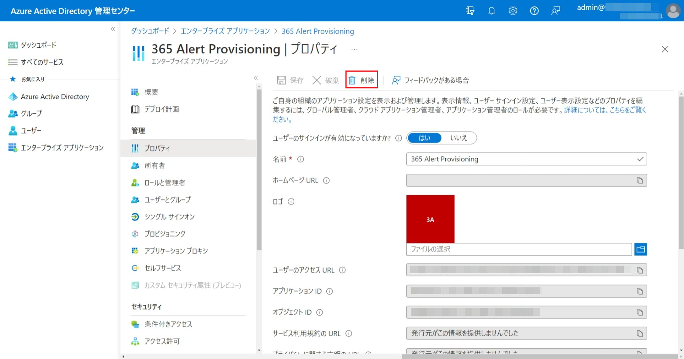Go to エンタープライズ アプリケーション breadcrumb link

pos(225,31)
